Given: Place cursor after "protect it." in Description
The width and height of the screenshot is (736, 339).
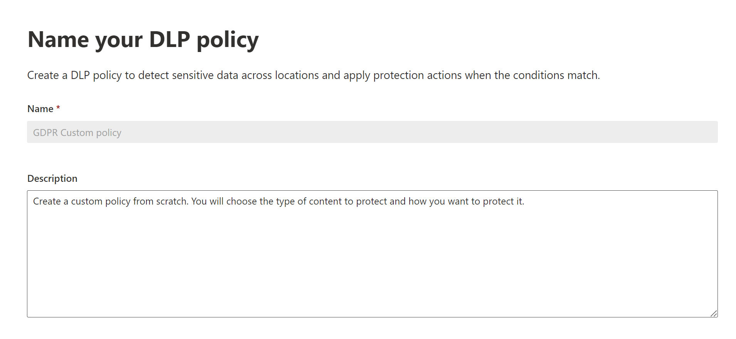Looking at the screenshot, I should [x=525, y=201].
